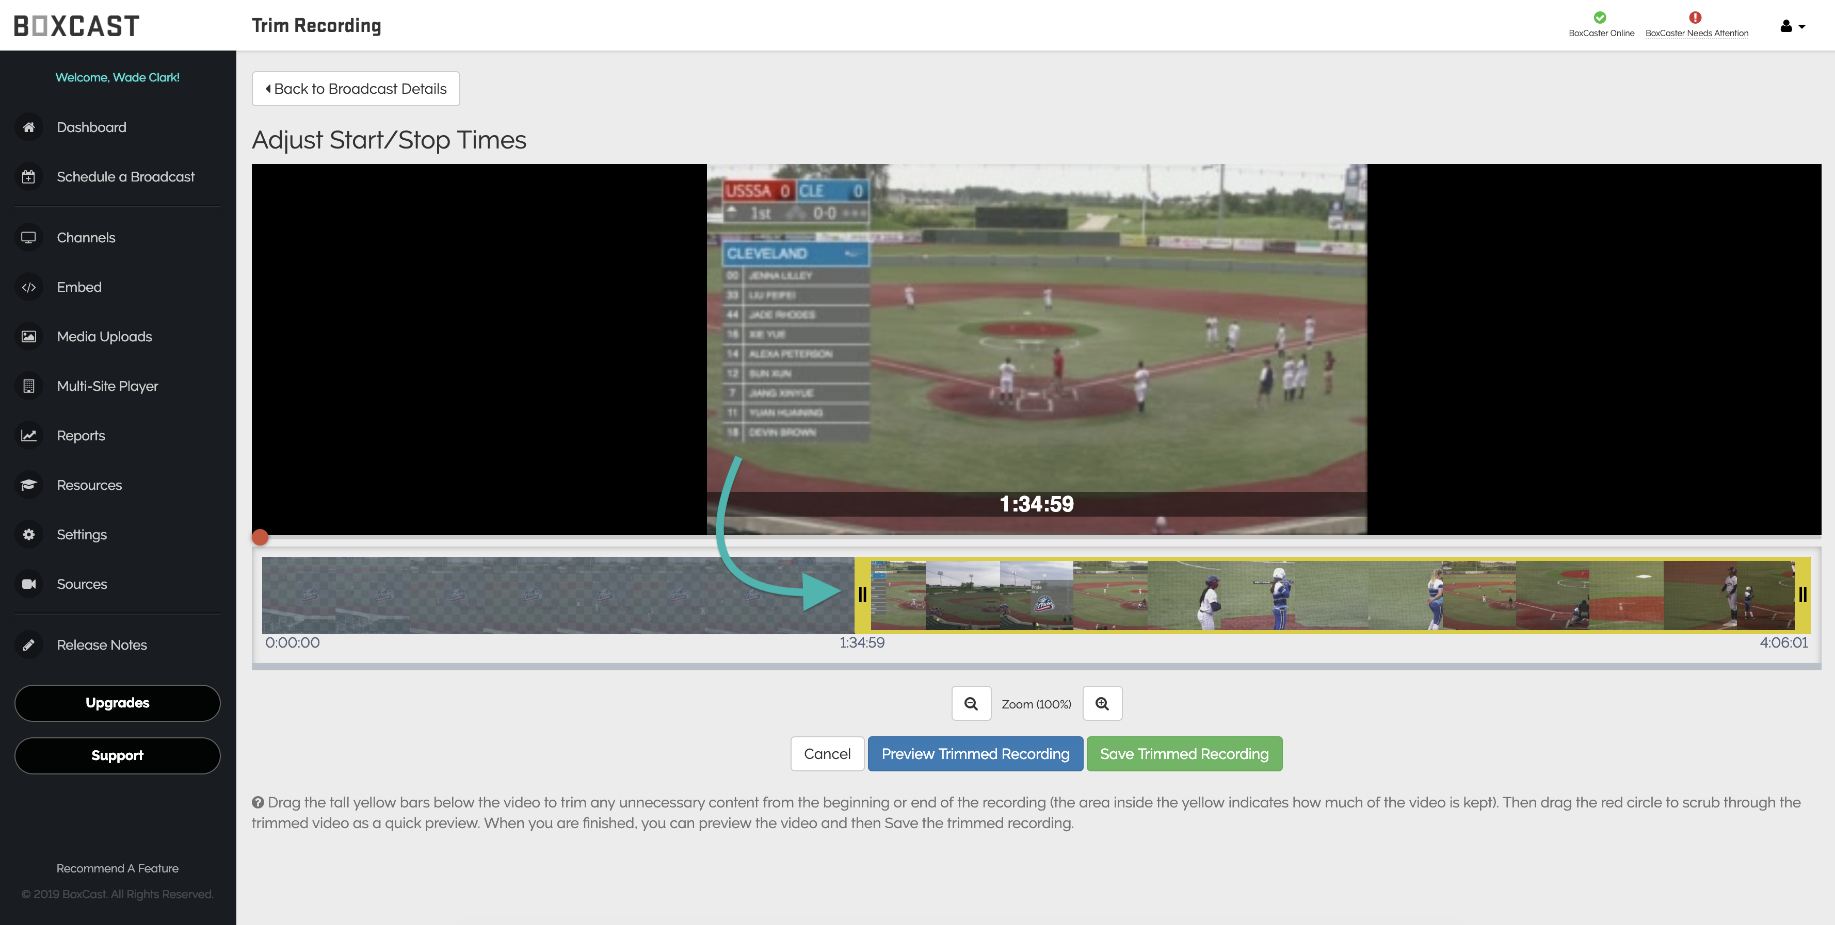Click the zoom out magnifier button
The width and height of the screenshot is (1835, 925).
pos(971,704)
